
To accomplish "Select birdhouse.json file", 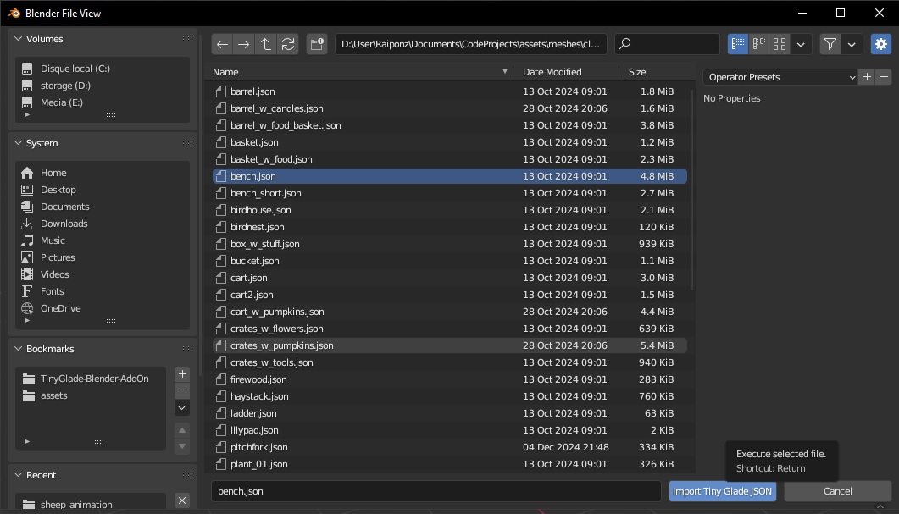I will point(449,210).
